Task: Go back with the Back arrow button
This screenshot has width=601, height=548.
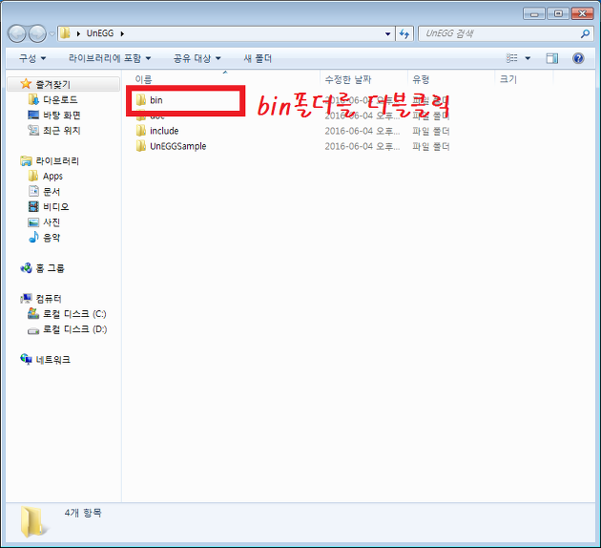Action: click(x=16, y=33)
